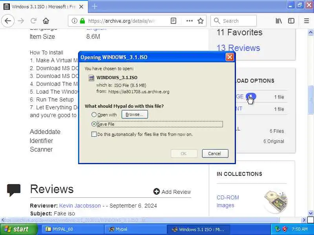This screenshot has width=314, height=235.
Task: Click the scroll down arrow of page
Action: click(x=310, y=213)
